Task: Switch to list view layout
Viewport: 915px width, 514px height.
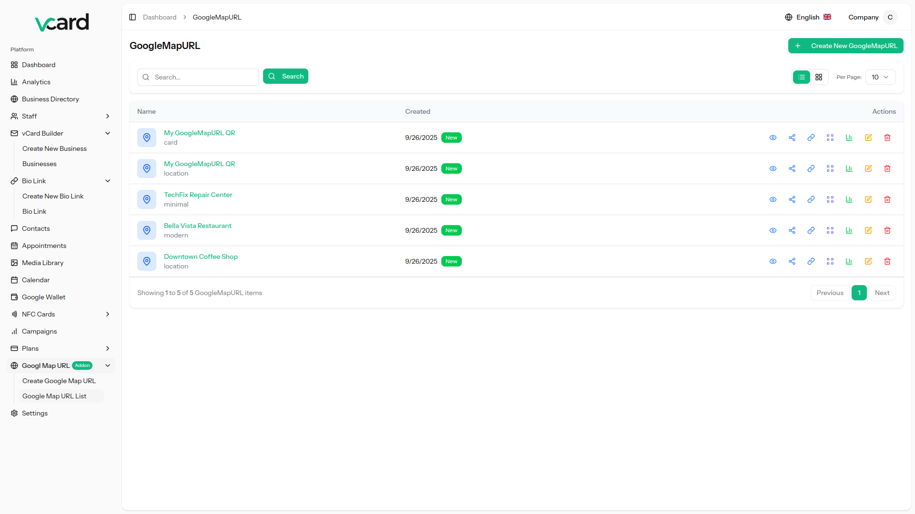Action: point(802,77)
